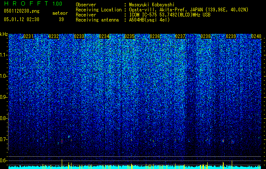Click the 0238 time marker
266x169 pixels.
pos(206,36)
